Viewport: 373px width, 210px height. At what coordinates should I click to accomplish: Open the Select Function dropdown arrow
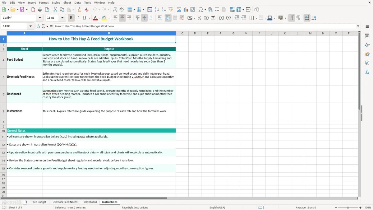coord(47,26)
